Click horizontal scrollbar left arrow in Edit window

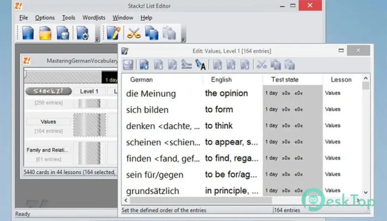click(126, 200)
